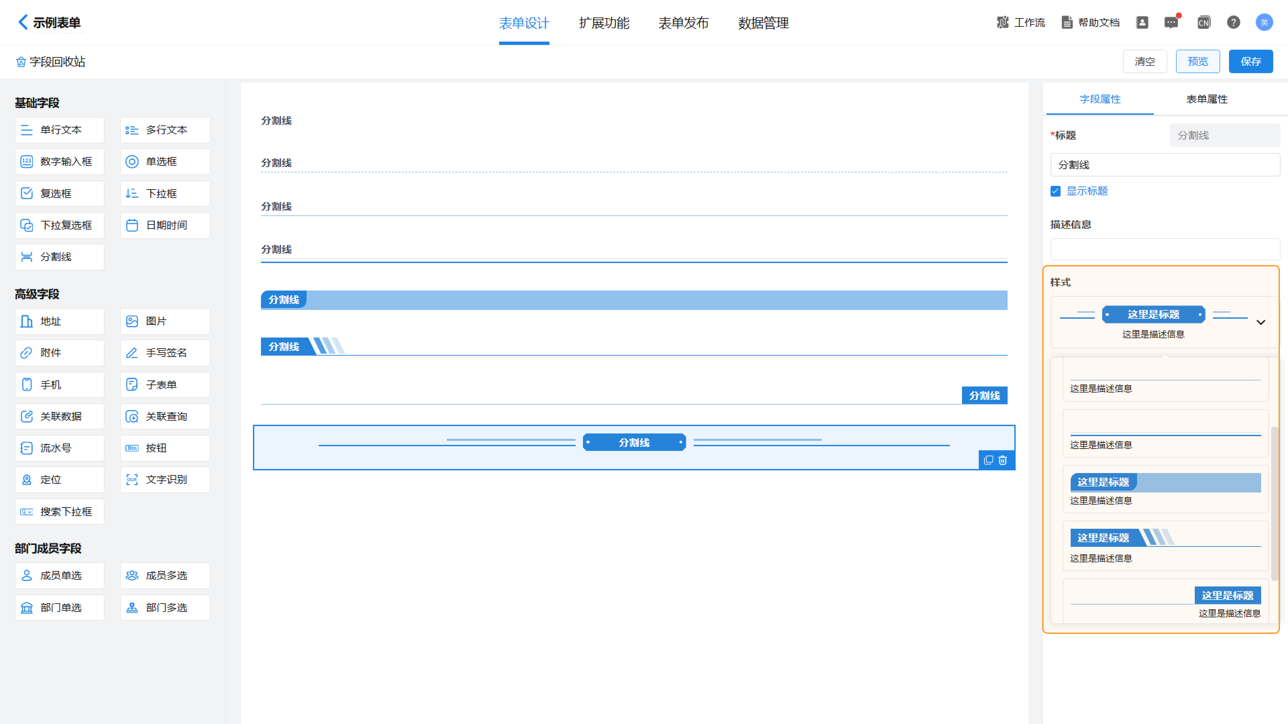
Task: Switch to the 数据管理 tab
Action: pyautogui.click(x=763, y=23)
